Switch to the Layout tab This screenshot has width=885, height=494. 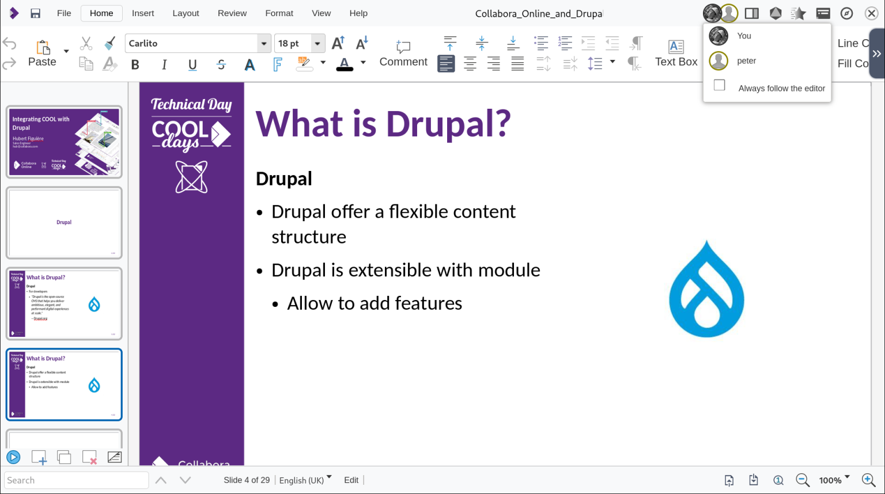[x=186, y=13]
